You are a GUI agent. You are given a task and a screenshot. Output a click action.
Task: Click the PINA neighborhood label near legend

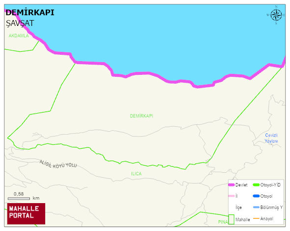223,222
